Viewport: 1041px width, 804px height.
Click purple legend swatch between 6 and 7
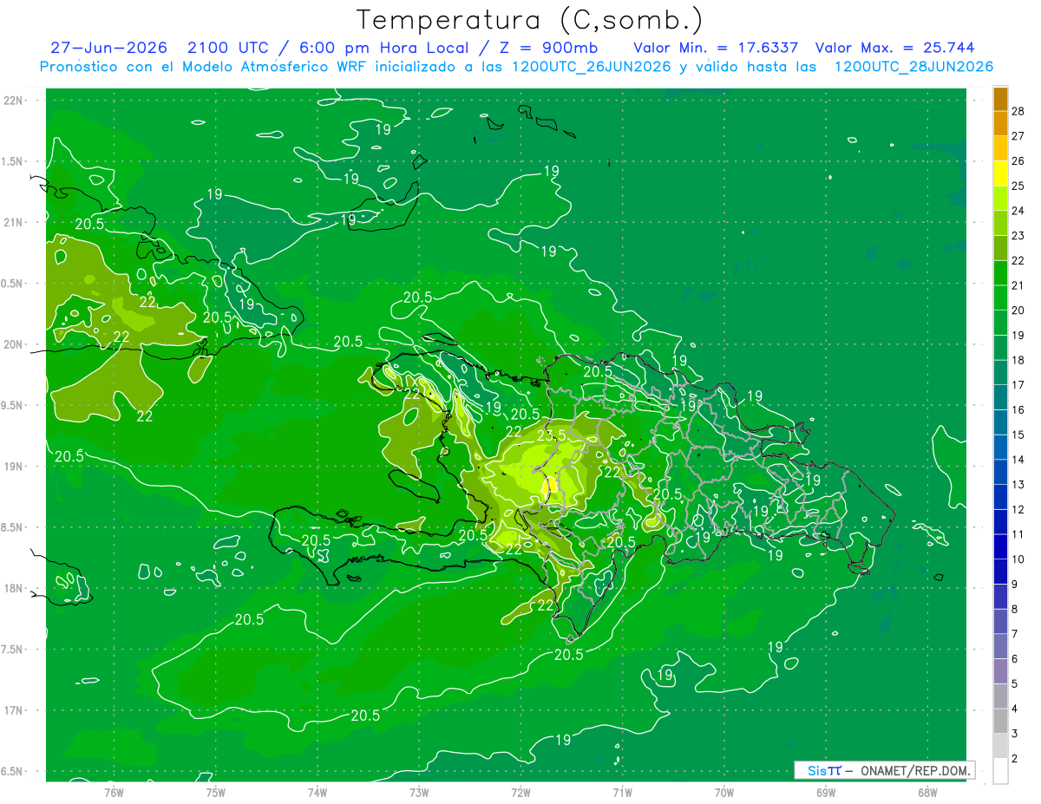(1000, 646)
